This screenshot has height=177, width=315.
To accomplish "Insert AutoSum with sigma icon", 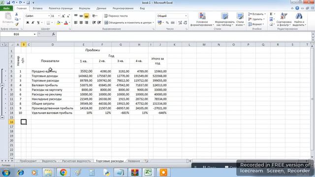I will coord(271,14).
